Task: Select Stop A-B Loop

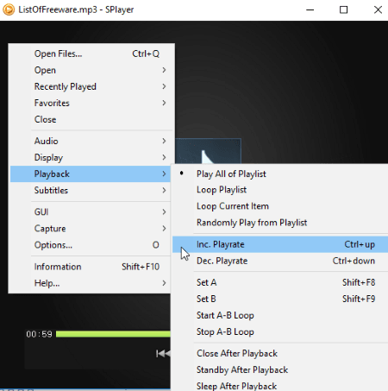Action: [280, 331]
